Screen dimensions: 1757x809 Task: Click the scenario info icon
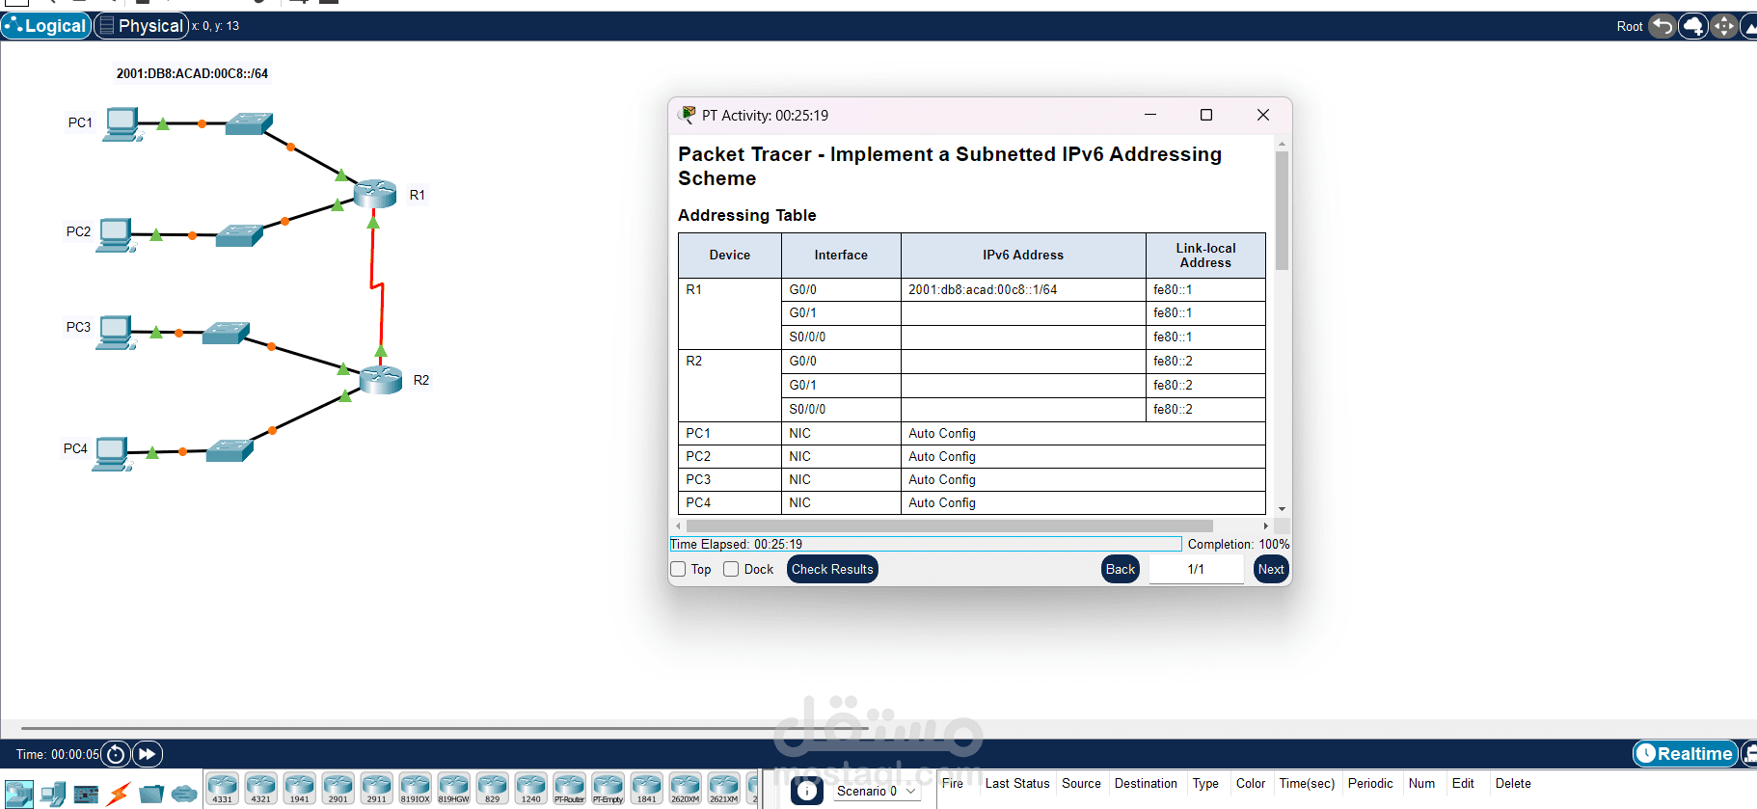coord(807,791)
